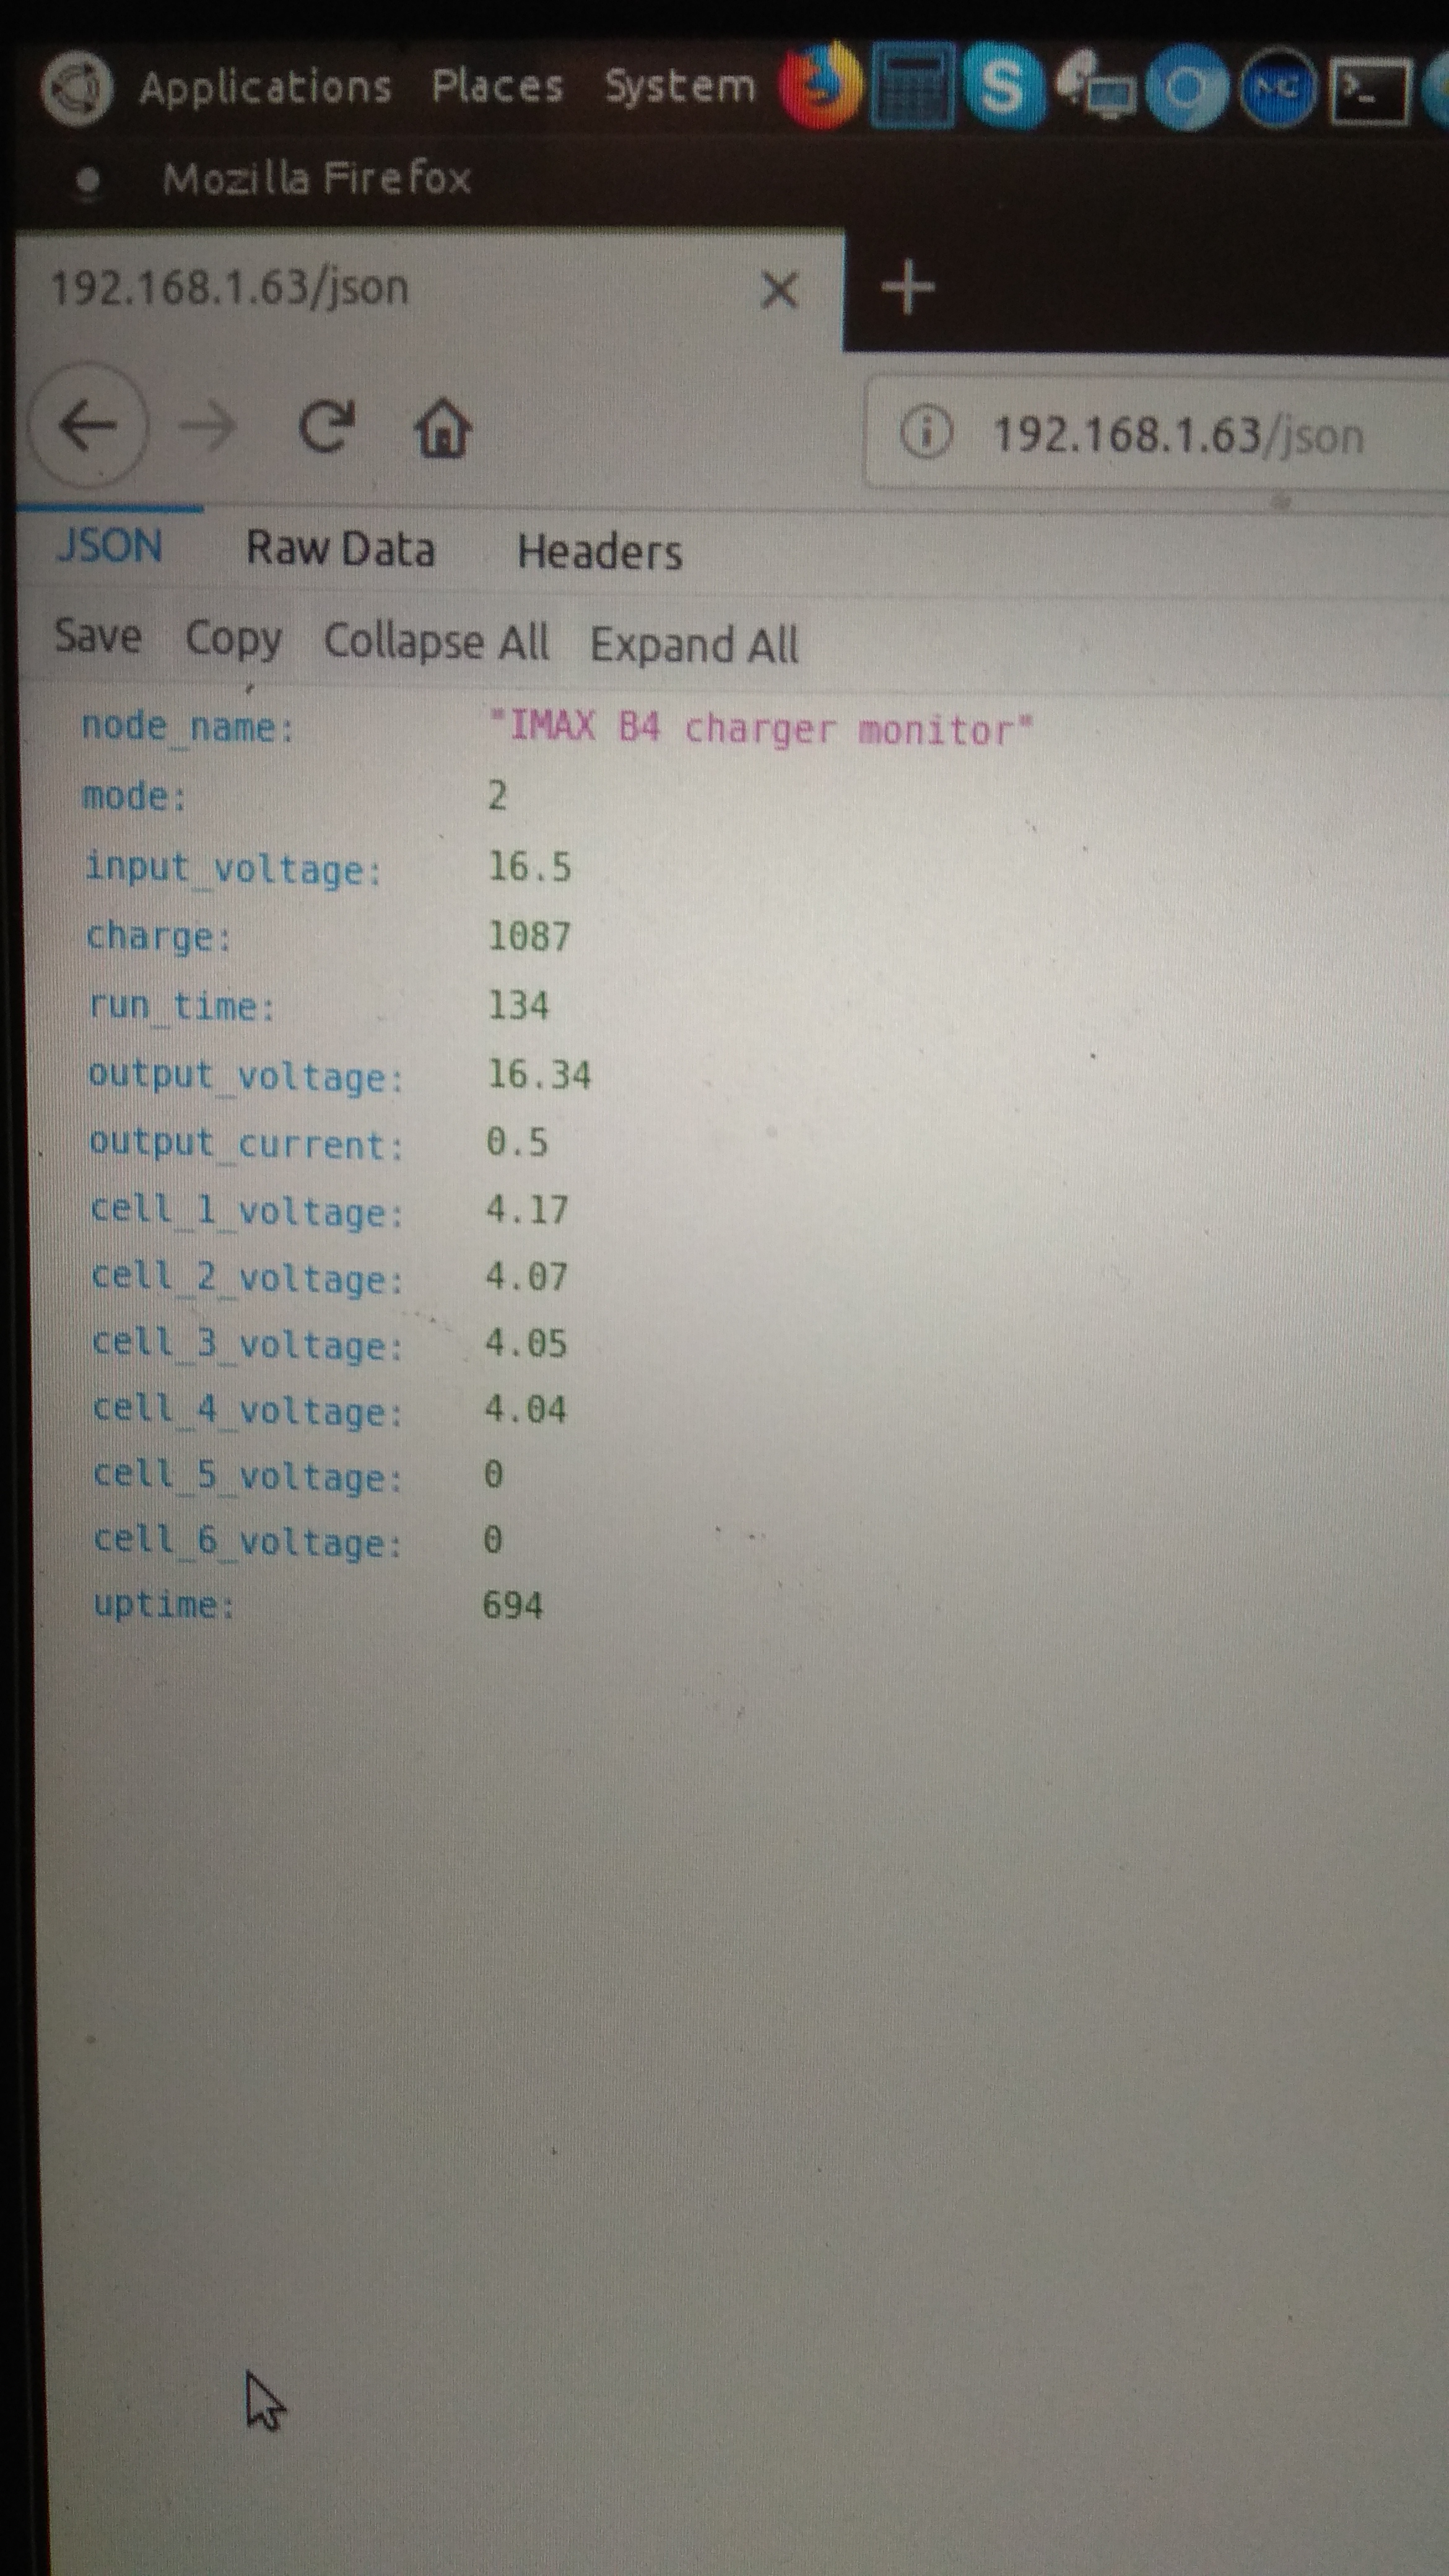Click the browser back arrow button

coord(88,426)
